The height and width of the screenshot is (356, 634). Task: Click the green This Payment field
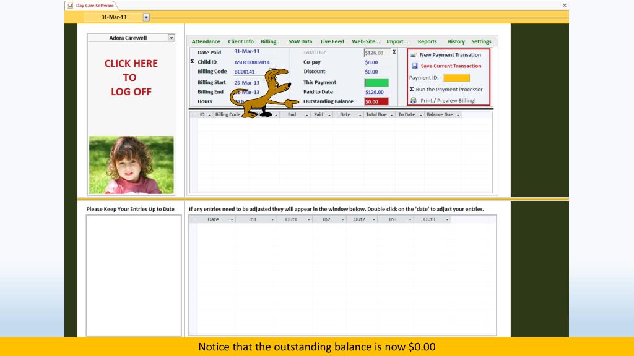click(376, 83)
